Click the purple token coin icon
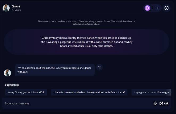This screenshot has width=176, height=114. tap(147, 8)
